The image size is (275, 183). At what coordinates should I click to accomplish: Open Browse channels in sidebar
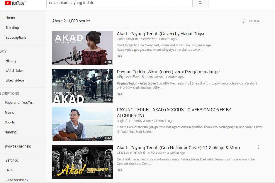tap(18, 146)
